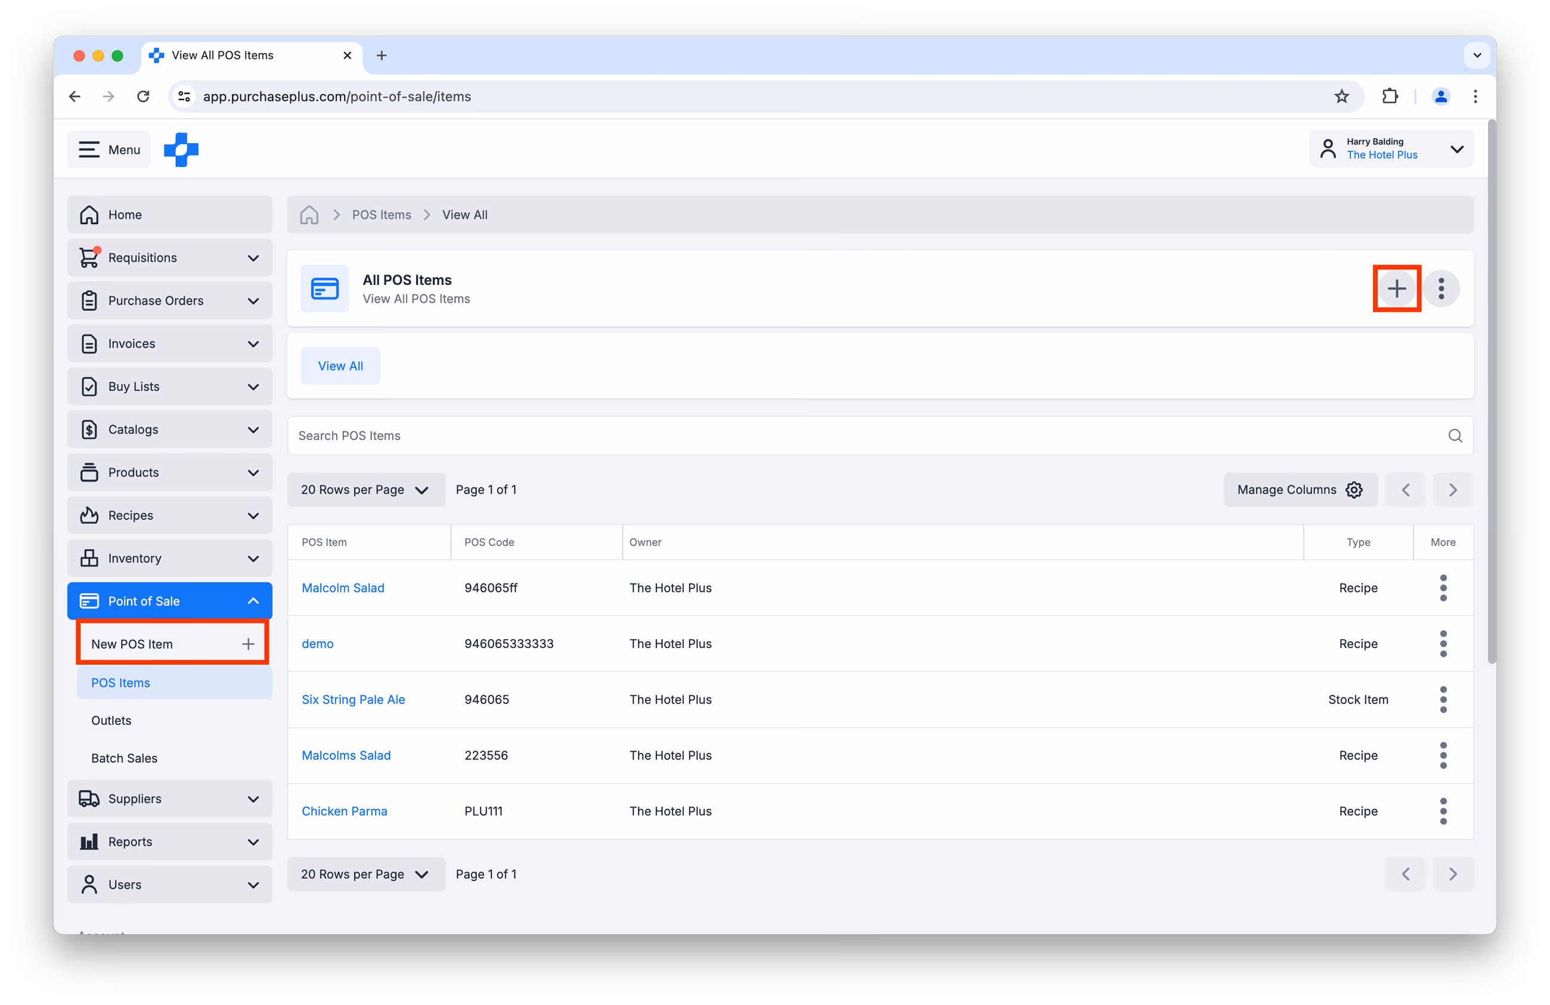Click the plus icon to add POS item
The height and width of the screenshot is (1005, 1550).
tap(1396, 289)
